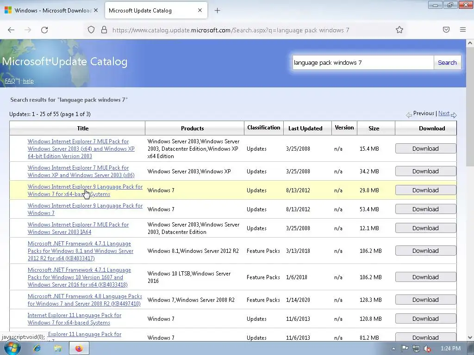Viewport: 474px width, 355px height.
Task: Bookmark this page with star icon
Action: [x=399, y=30]
